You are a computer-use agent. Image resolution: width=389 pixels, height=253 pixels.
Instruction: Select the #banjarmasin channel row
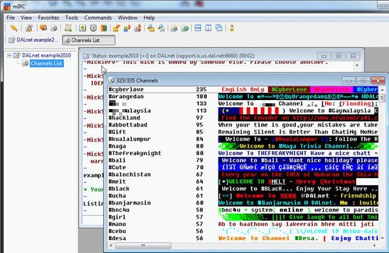point(243,203)
